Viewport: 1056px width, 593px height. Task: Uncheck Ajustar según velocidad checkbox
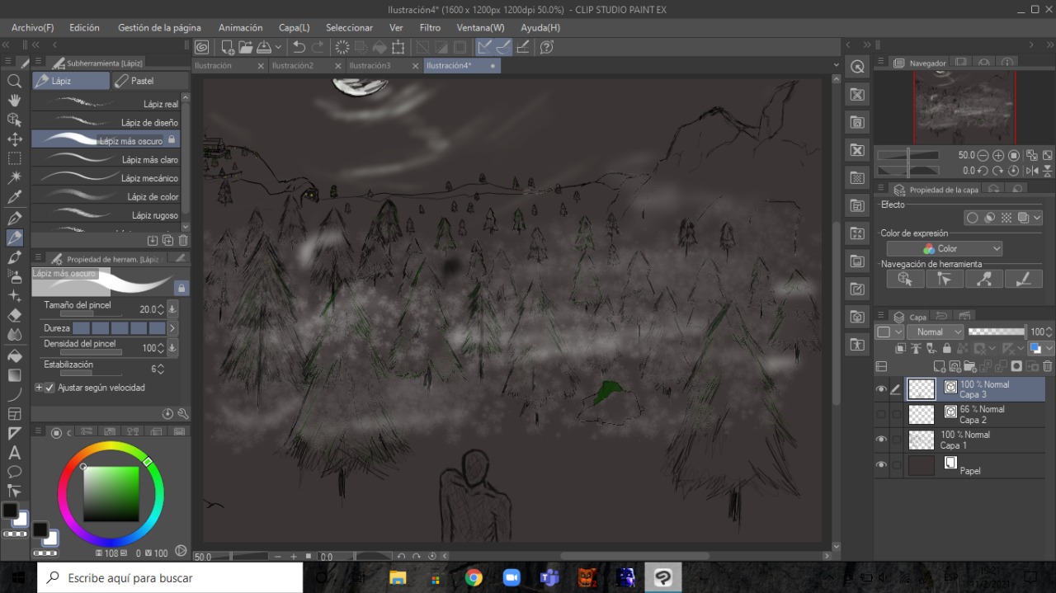tap(49, 388)
